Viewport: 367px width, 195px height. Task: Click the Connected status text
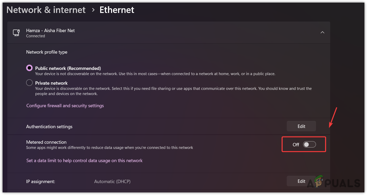tap(35, 36)
